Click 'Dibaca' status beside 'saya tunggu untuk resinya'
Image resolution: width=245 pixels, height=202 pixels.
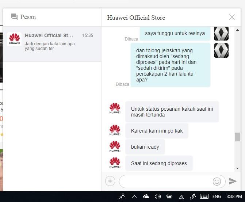click(x=131, y=39)
